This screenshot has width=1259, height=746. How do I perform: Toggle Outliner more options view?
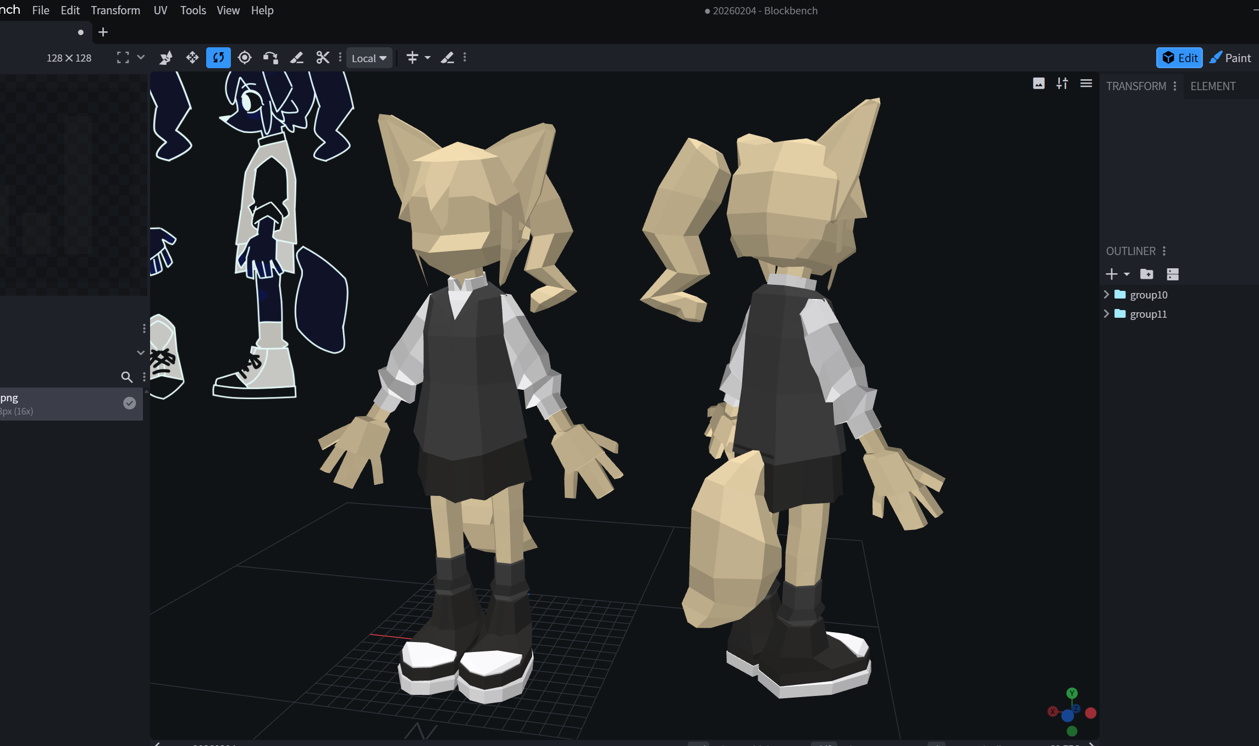pyautogui.click(x=1173, y=274)
